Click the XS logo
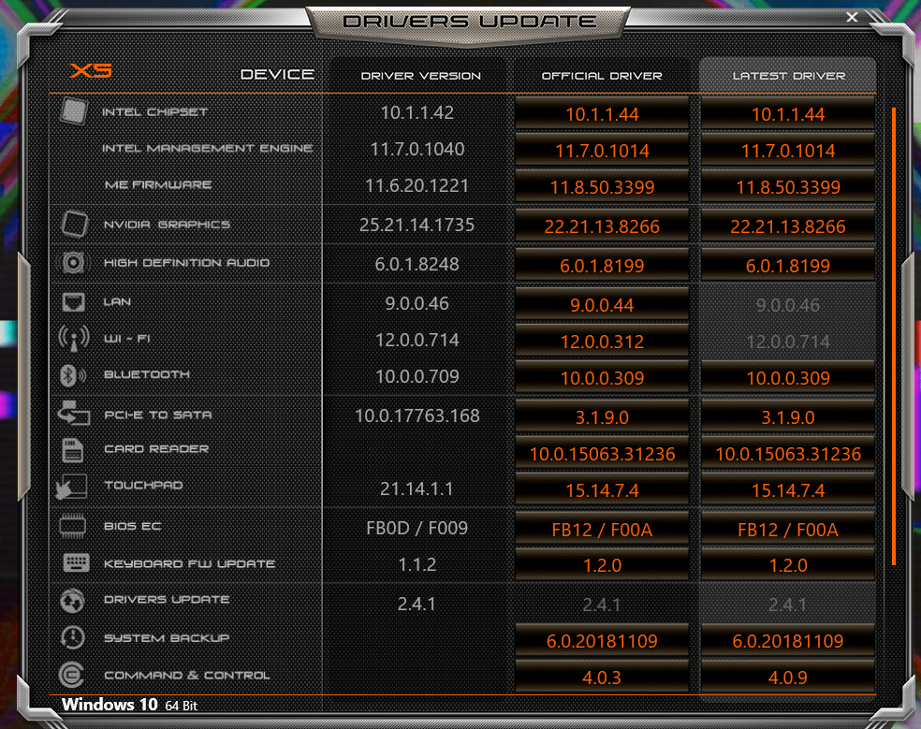This screenshot has width=921, height=729. pyautogui.click(x=91, y=71)
